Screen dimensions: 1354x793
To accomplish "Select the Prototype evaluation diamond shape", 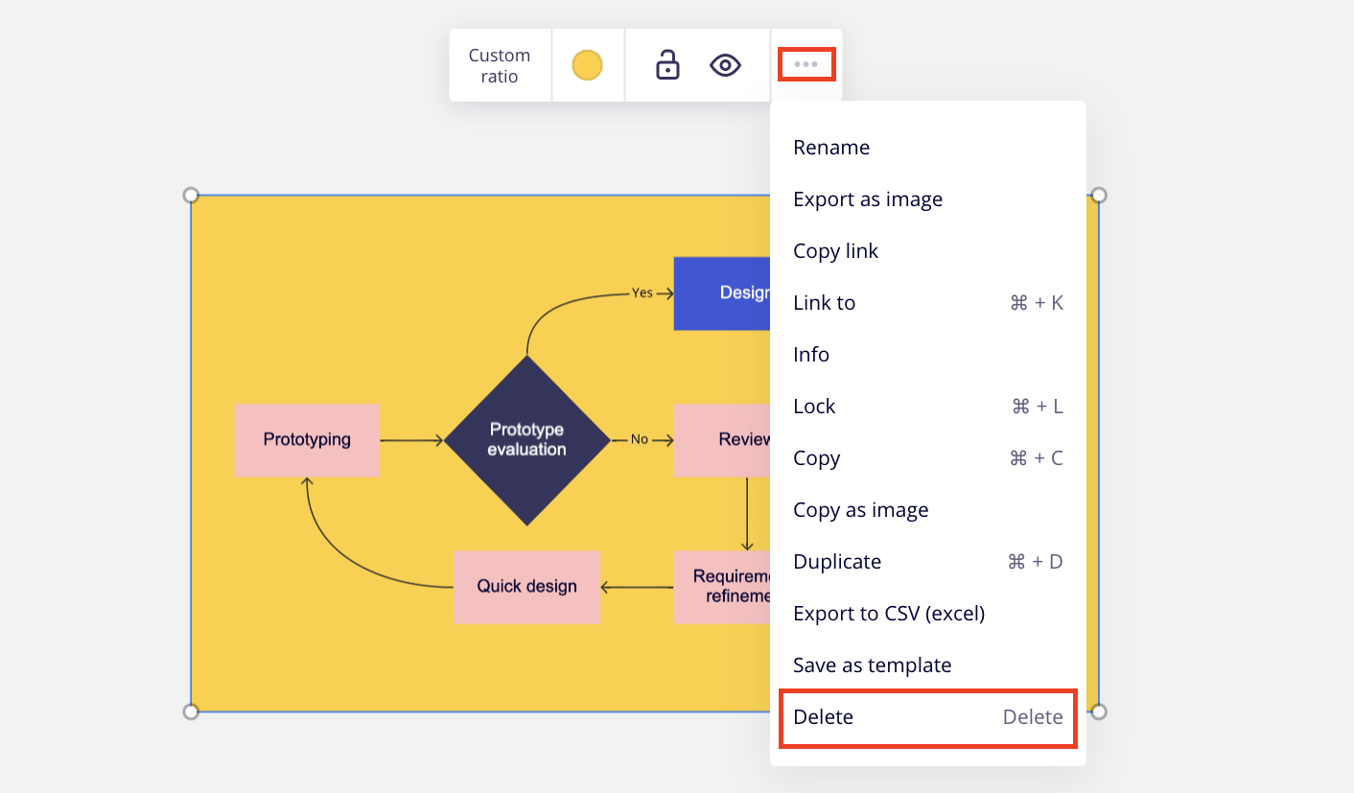I will (x=526, y=440).
